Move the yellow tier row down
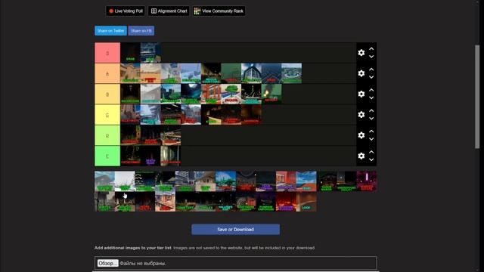This screenshot has height=272, width=484. pyautogui.click(x=371, y=119)
